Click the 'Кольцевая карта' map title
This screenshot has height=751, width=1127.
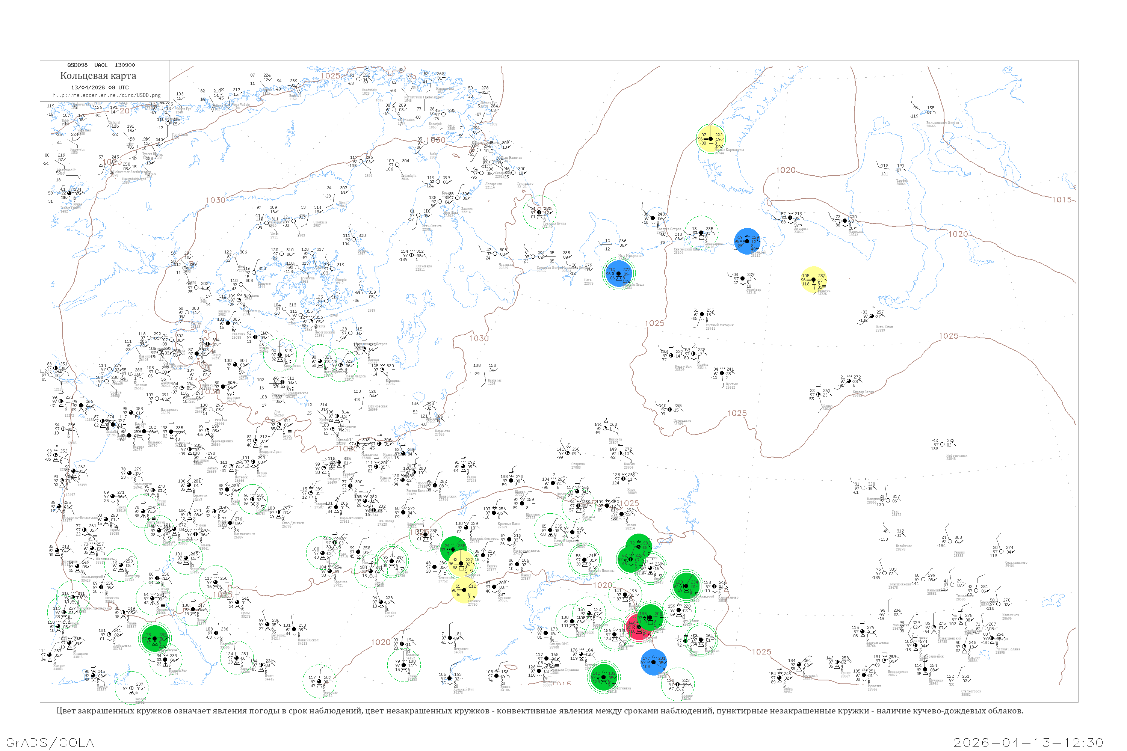[98, 76]
